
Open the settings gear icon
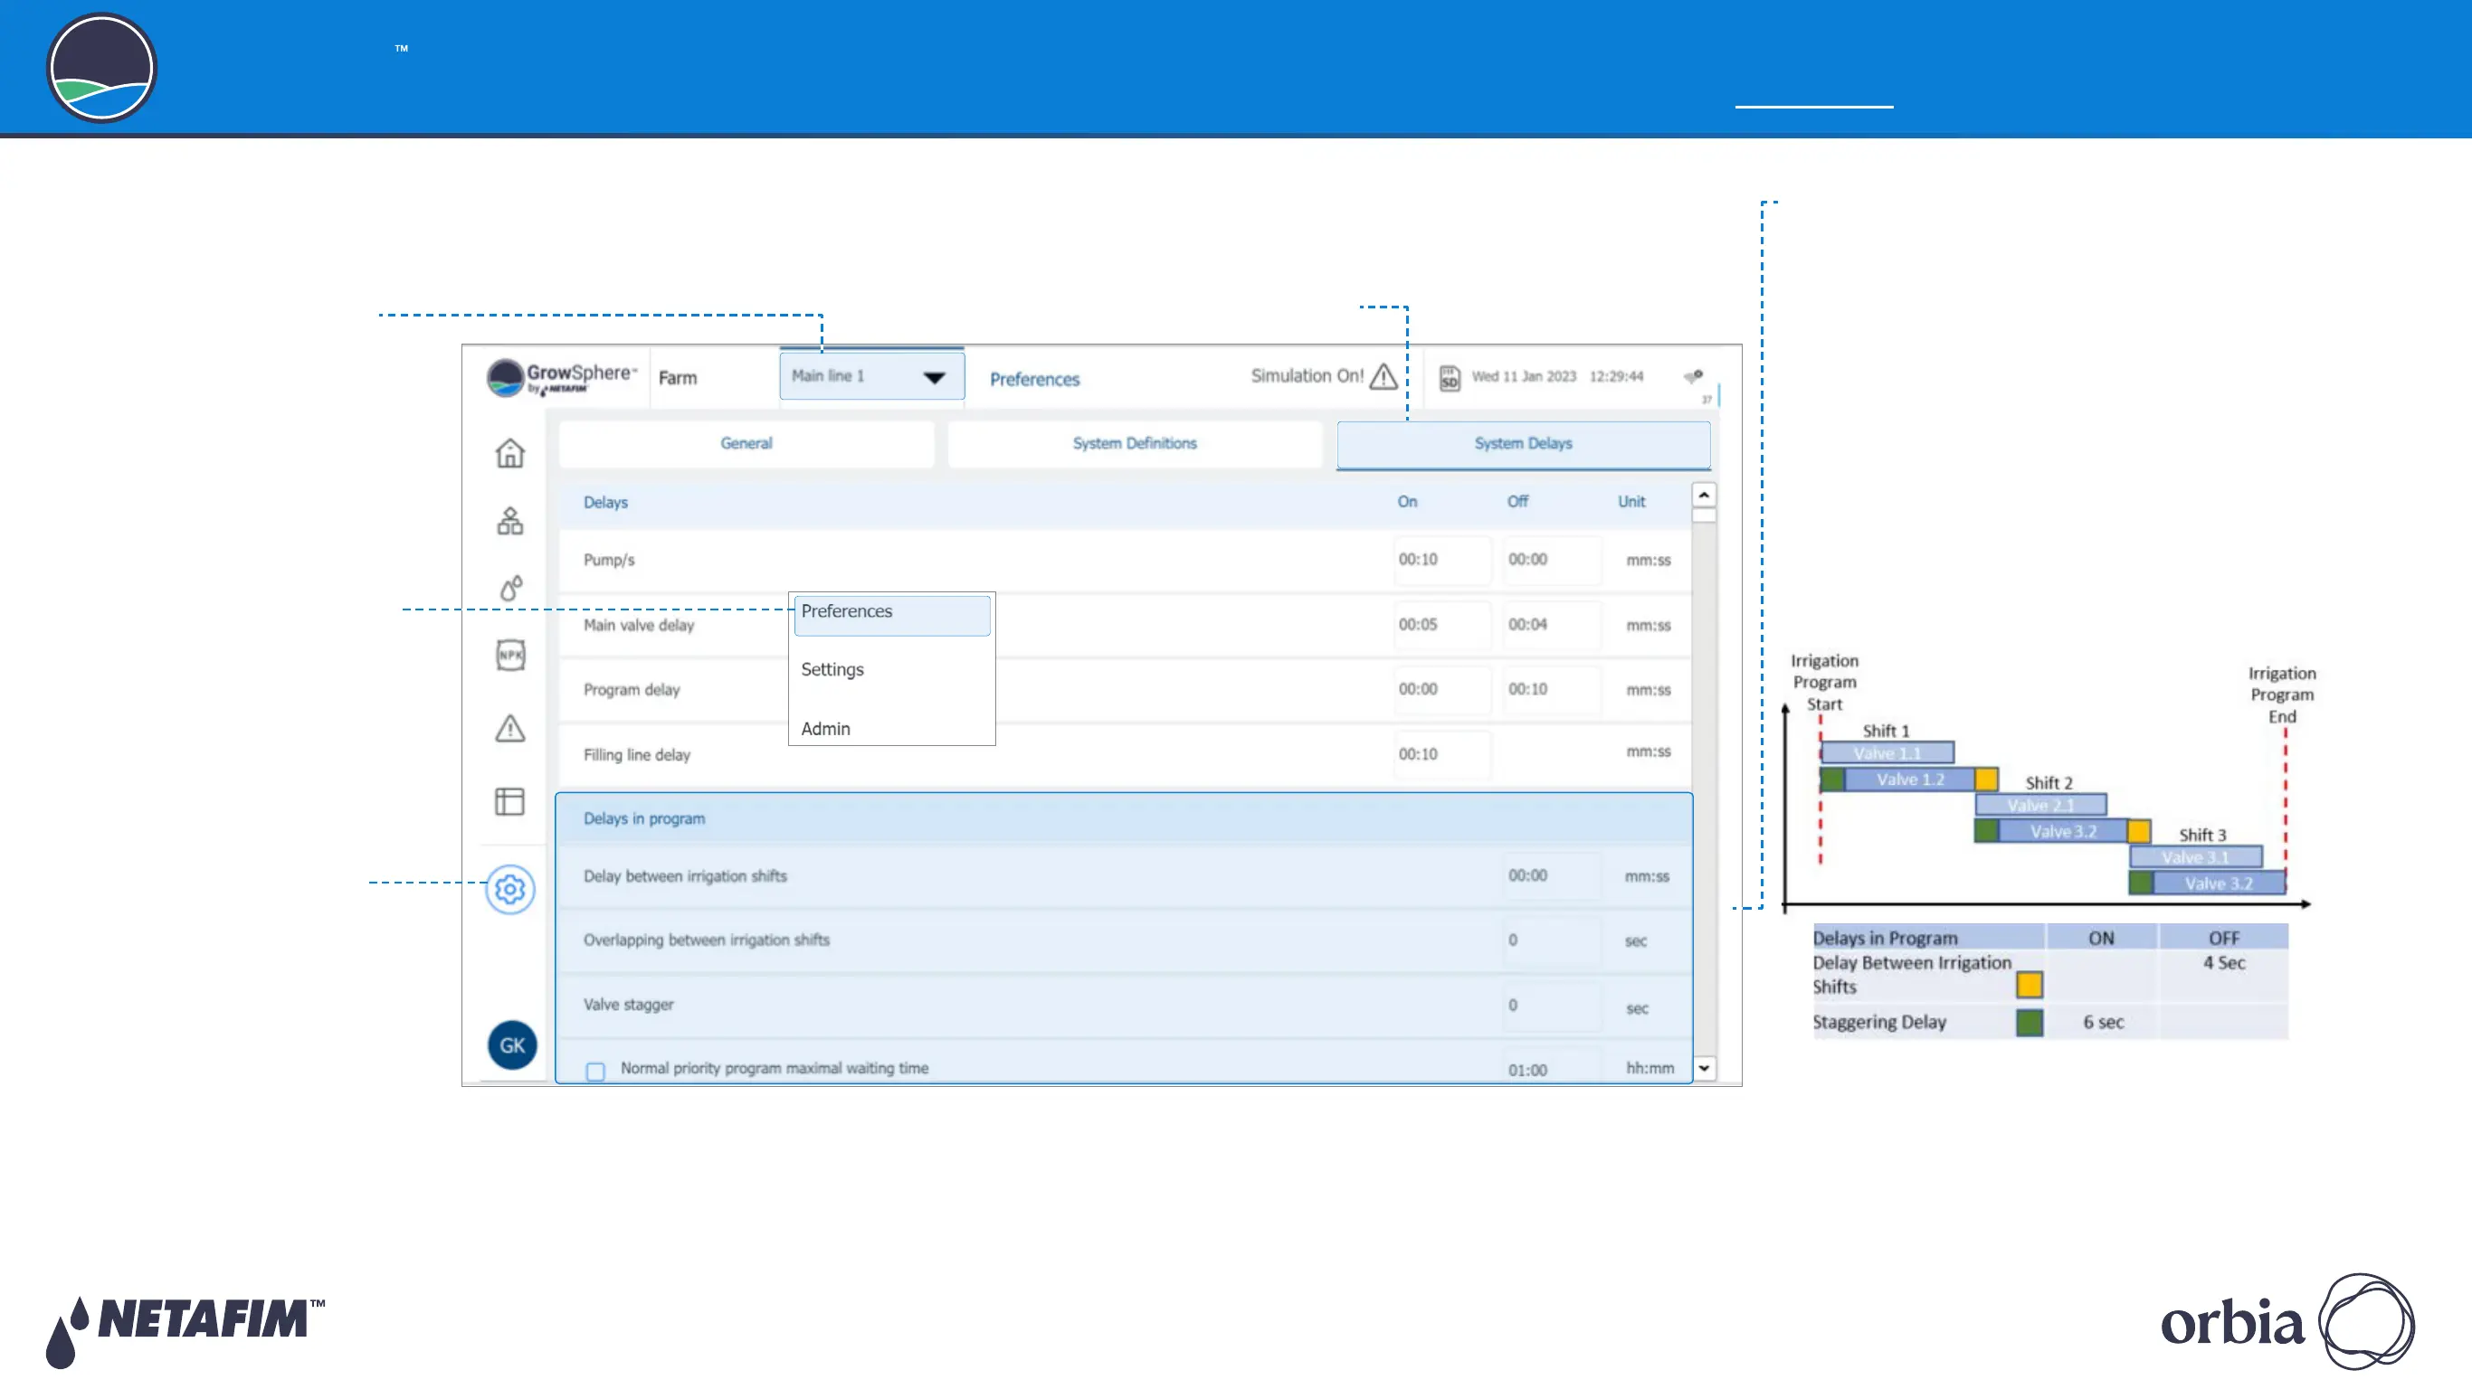coord(509,889)
